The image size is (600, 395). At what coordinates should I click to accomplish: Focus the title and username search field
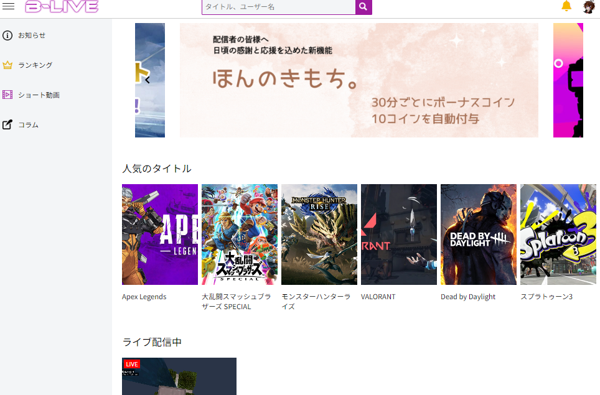(x=279, y=7)
